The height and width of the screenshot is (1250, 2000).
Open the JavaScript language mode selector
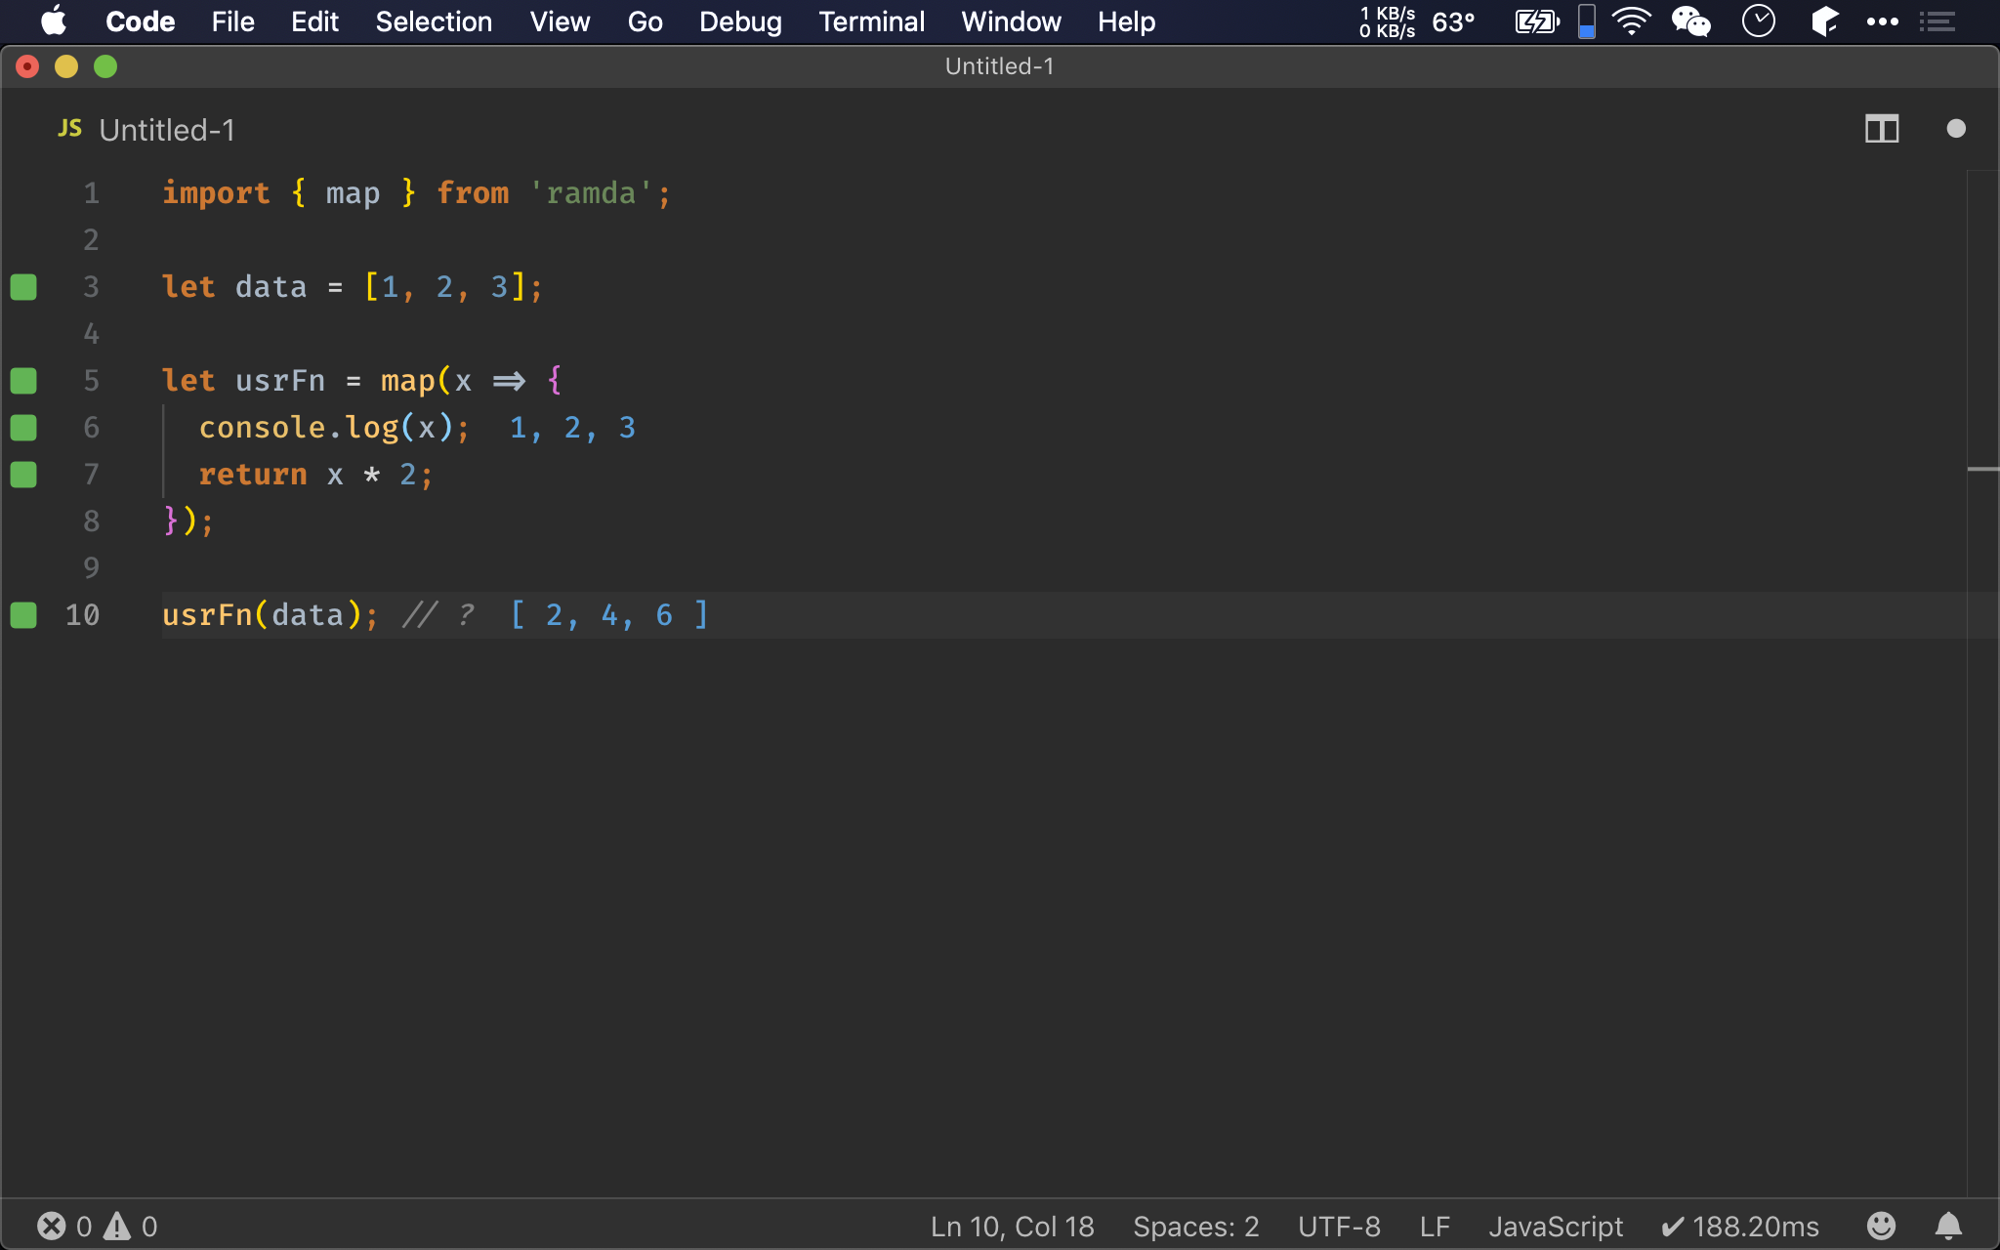pos(1555,1226)
